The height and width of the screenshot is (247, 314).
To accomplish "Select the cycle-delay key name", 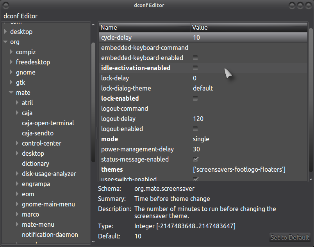I will [116, 37].
